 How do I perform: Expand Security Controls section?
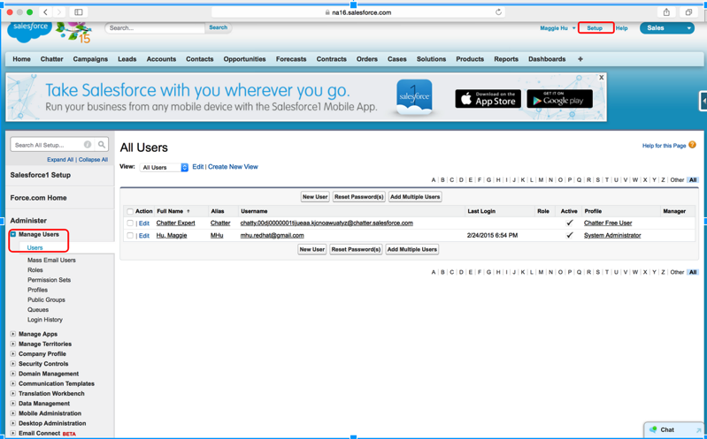point(13,364)
